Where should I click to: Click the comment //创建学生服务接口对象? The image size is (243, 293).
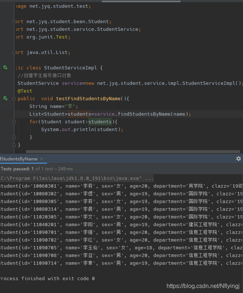pyautogui.click(x=44, y=76)
